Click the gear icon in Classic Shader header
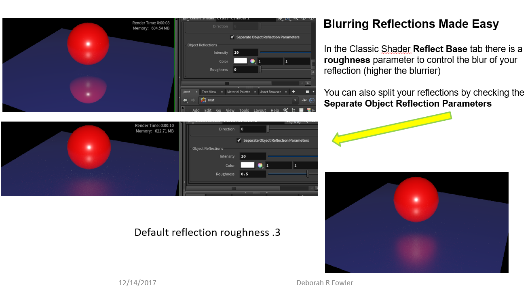530x294 pixels. (x=280, y=18)
